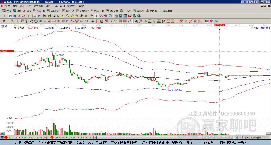Click the 主页 button in title bar
This screenshot has height=145, width=271.
[257, 2]
